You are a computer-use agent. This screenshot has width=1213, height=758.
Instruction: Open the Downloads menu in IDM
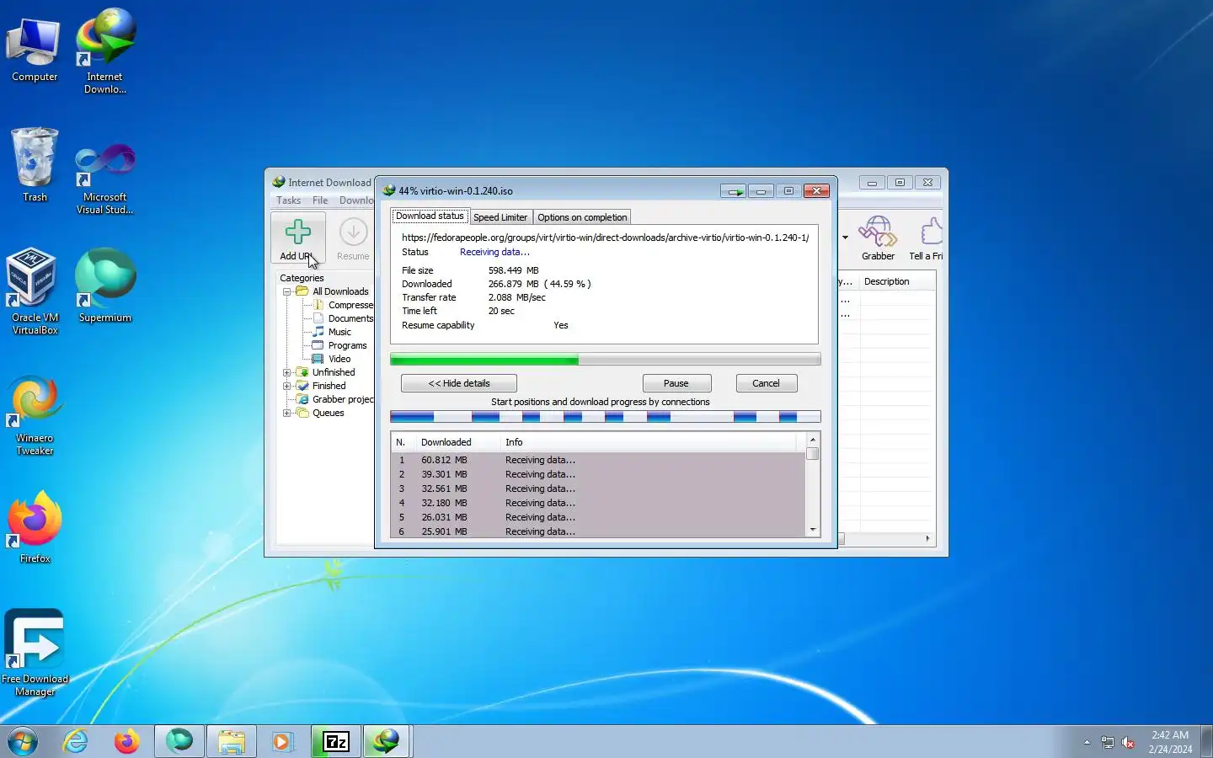click(x=355, y=200)
